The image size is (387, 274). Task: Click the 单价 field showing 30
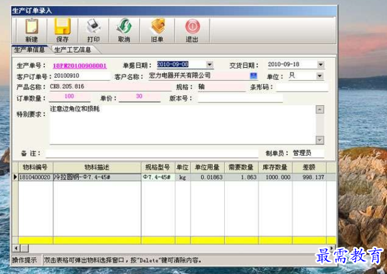pyautogui.click(x=139, y=97)
